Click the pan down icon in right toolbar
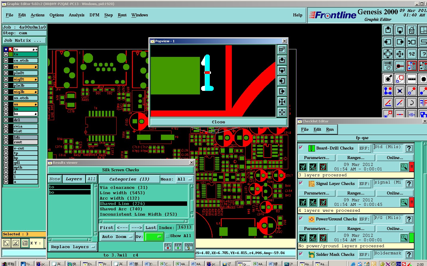Screen dimensions: 427x266 (400, 30)
